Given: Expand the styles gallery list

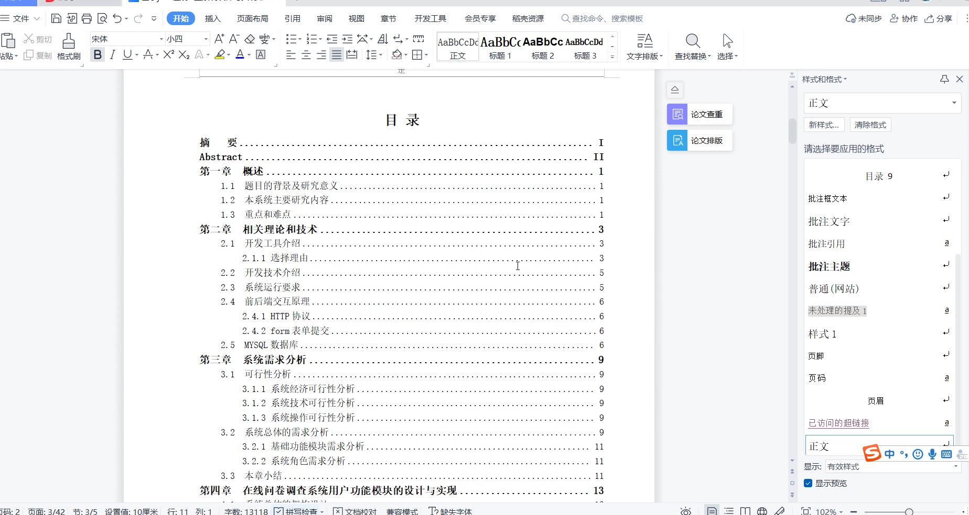Looking at the screenshot, I should click(612, 57).
